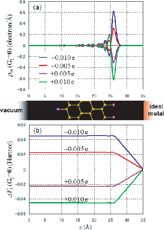Select the red legend line for −0.005 e
This screenshot has width=164, height=230.
(43, 66)
